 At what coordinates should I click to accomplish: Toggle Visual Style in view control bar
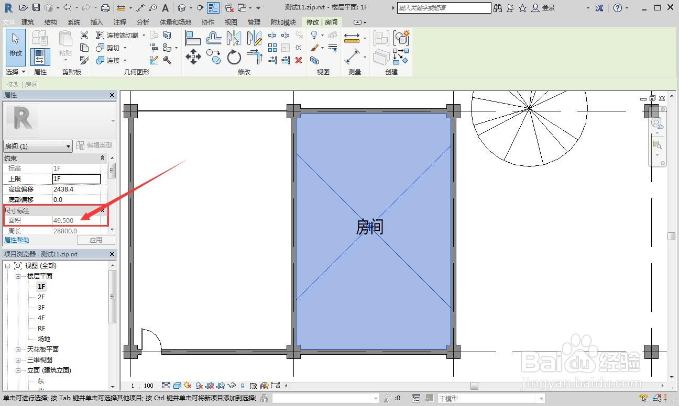click(x=177, y=386)
